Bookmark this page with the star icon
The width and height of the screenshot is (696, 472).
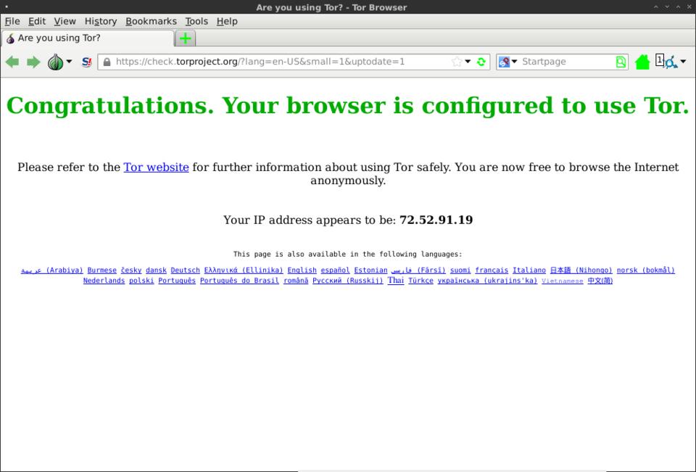coord(456,62)
